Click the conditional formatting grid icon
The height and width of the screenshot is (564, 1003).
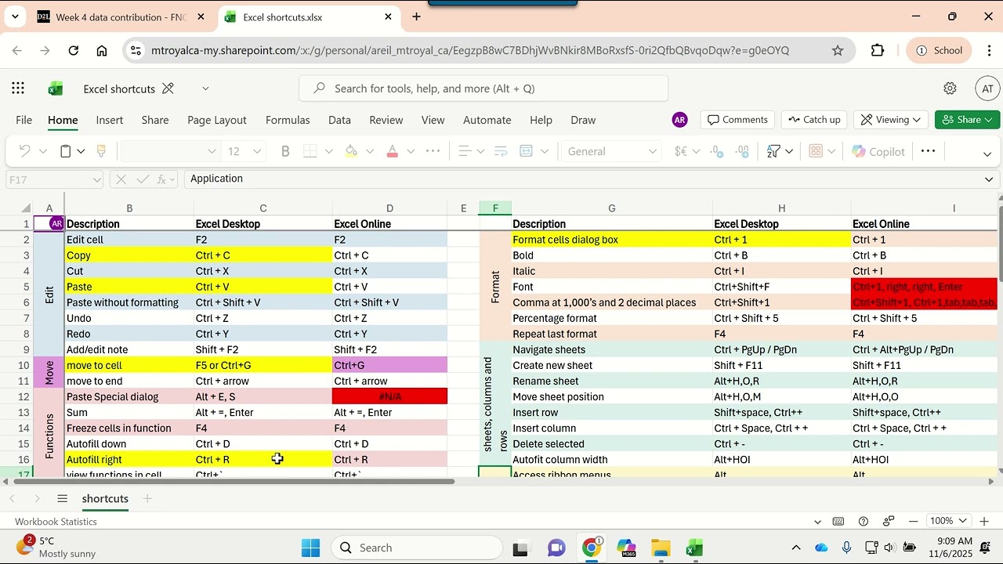pos(816,151)
